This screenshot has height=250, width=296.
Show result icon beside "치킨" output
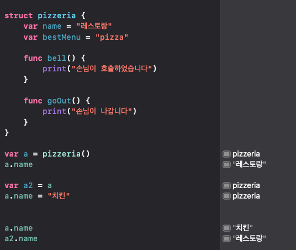tap(226, 228)
